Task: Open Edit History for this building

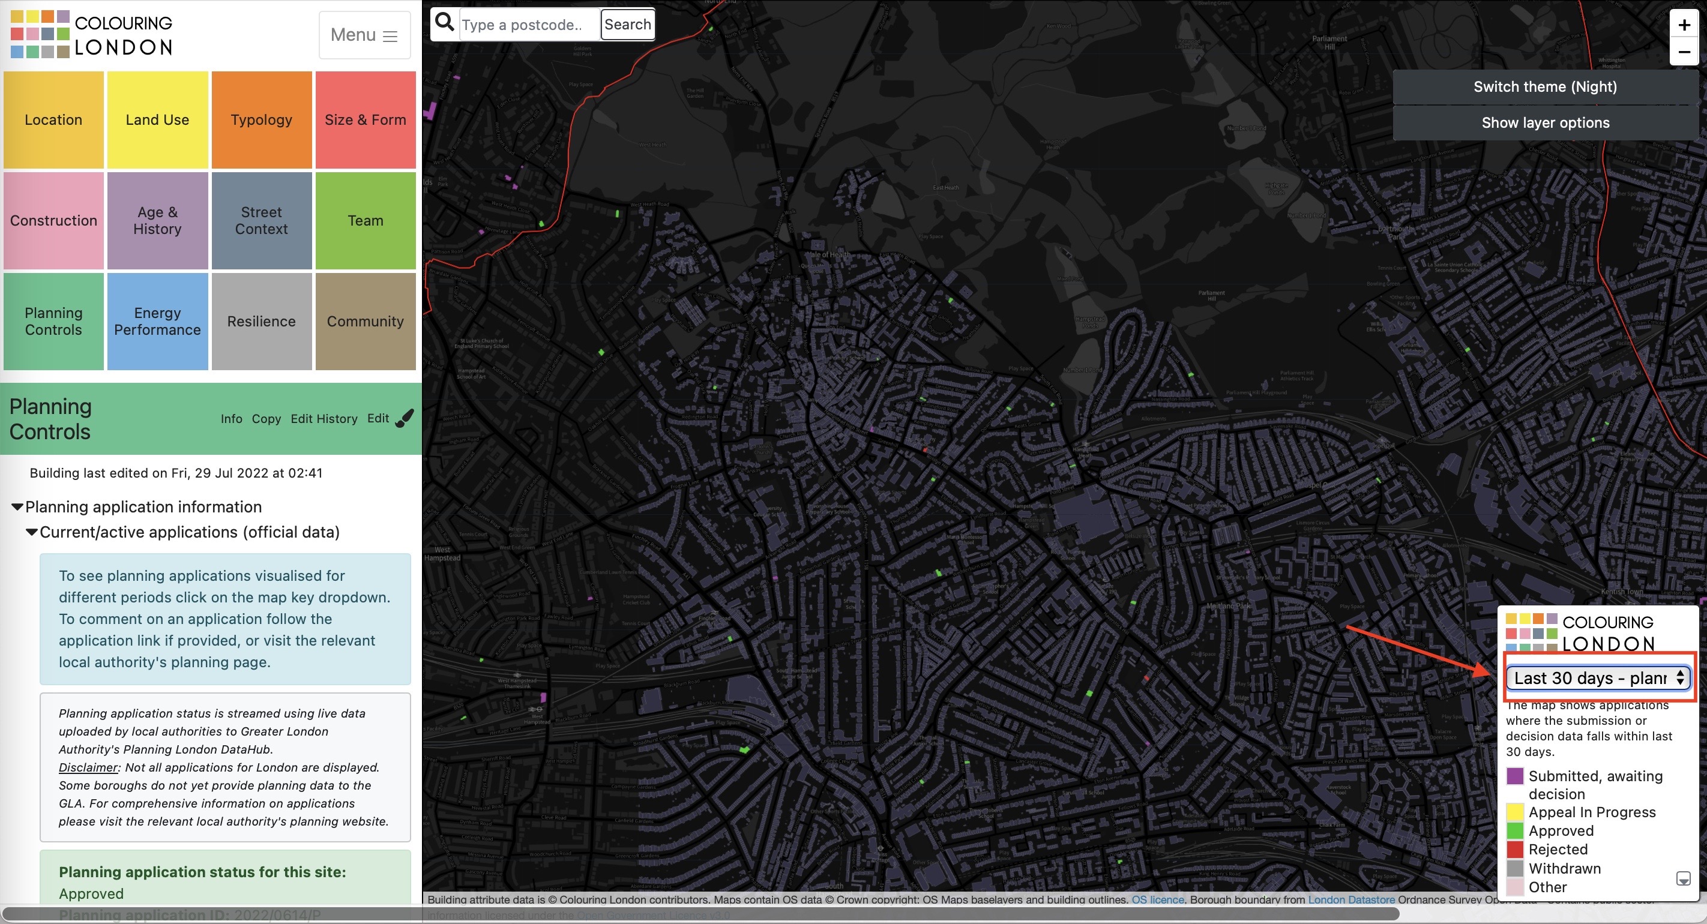Action: click(324, 419)
